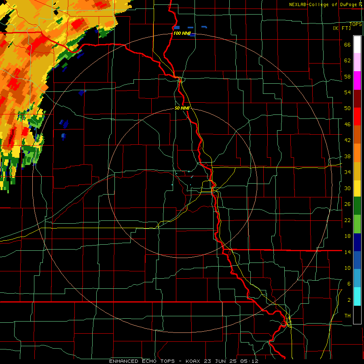364x364 pixels.
Task: Click the "26" legend value
Action: (347, 204)
